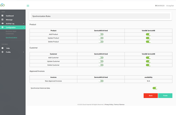Open the Privacy Policy footer link

click(109, 104)
